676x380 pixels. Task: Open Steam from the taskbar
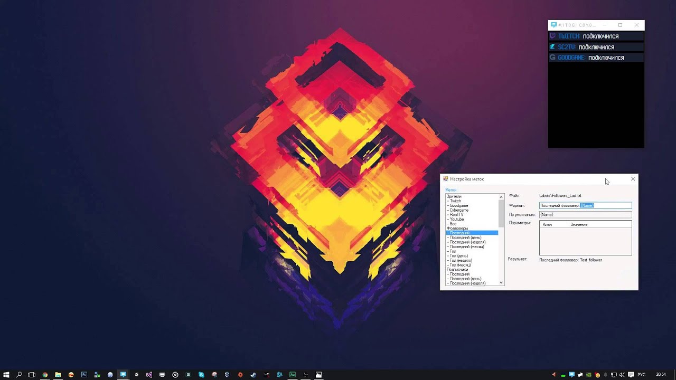(253, 375)
